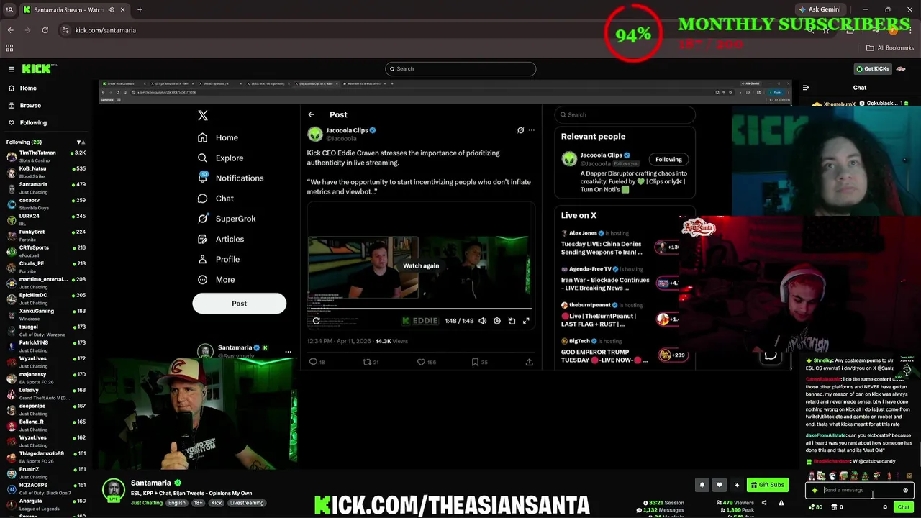Viewport: 921px width, 518px height.
Task: Share the tweet via share icon
Action: pos(529,362)
